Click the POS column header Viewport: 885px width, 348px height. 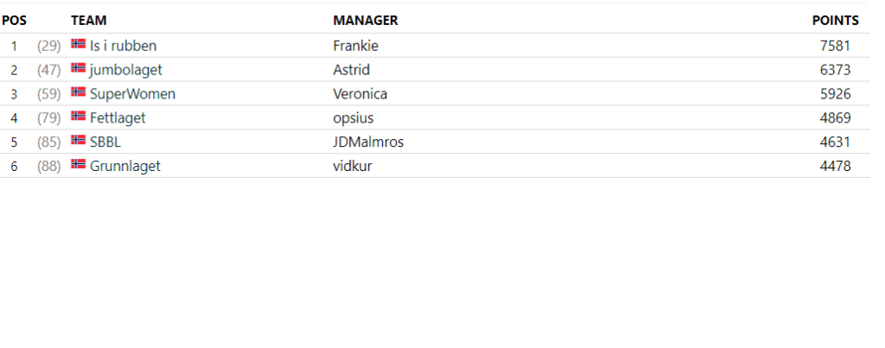pos(14,21)
